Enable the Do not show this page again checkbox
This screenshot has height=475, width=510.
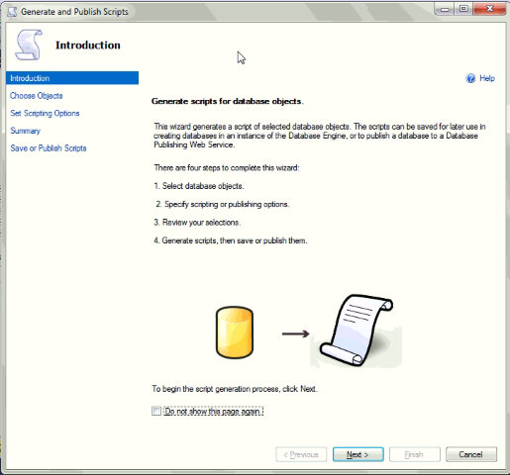point(156,411)
